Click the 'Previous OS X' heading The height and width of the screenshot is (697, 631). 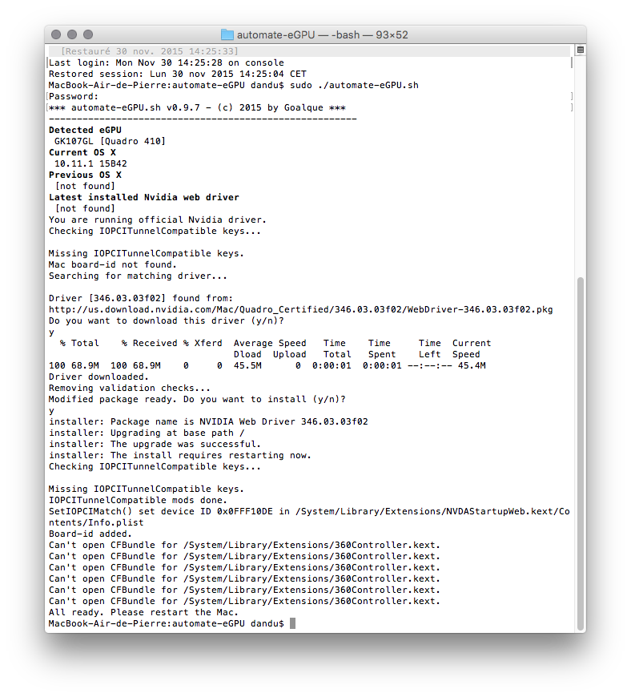85,175
